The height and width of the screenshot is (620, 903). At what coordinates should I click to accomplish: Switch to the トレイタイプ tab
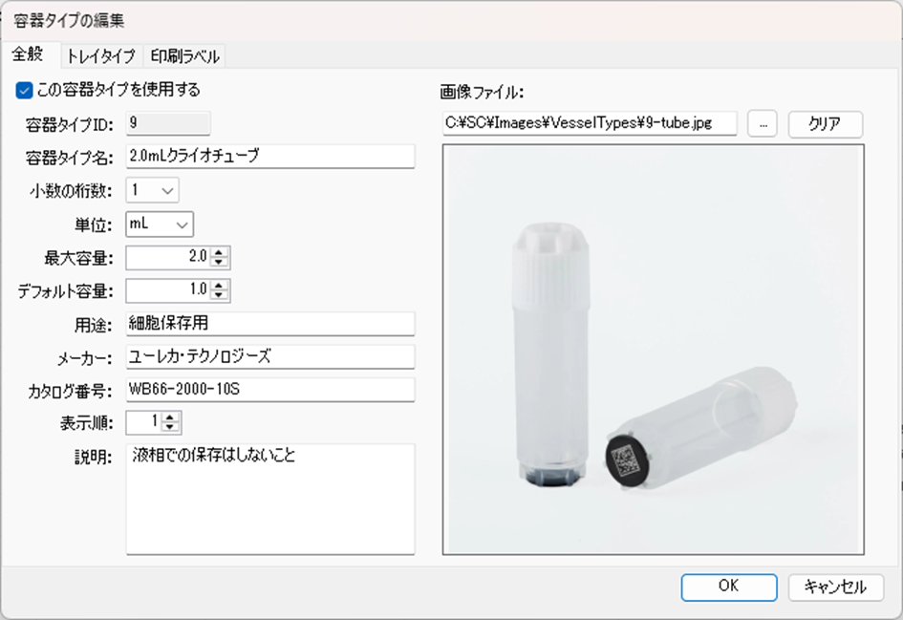[101, 55]
